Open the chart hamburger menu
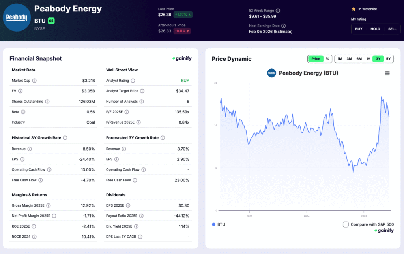This screenshot has width=404, height=254. [x=387, y=73]
